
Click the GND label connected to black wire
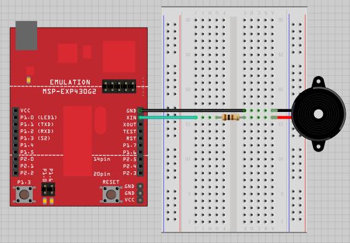pyautogui.click(x=131, y=111)
